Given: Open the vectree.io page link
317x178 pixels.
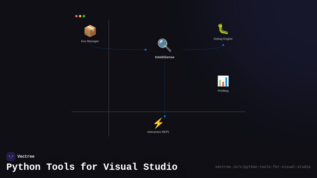Looking at the screenshot, I should click(263, 167).
